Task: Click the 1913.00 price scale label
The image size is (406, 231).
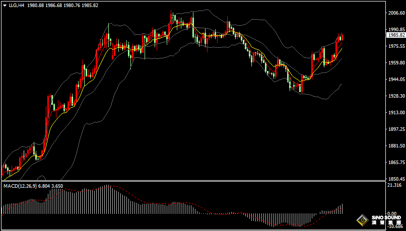Action: [x=396, y=113]
